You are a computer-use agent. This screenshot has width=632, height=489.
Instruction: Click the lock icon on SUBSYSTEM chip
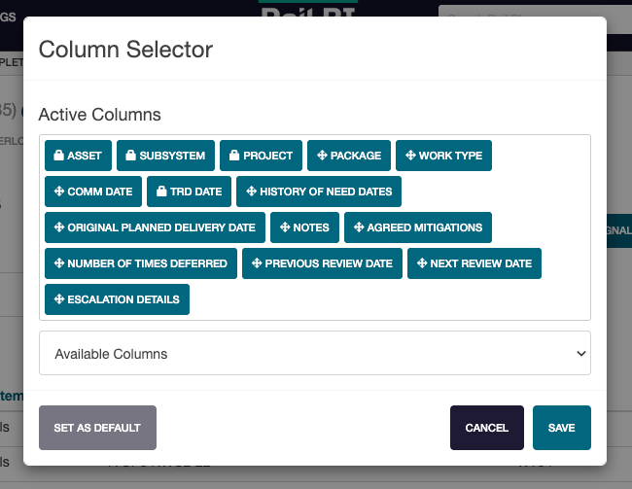[130, 156]
